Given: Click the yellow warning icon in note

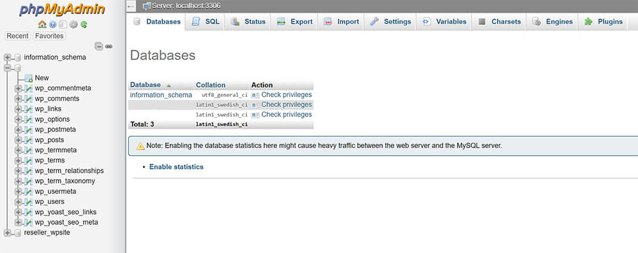Looking at the screenshot, I should pos(140,146).
